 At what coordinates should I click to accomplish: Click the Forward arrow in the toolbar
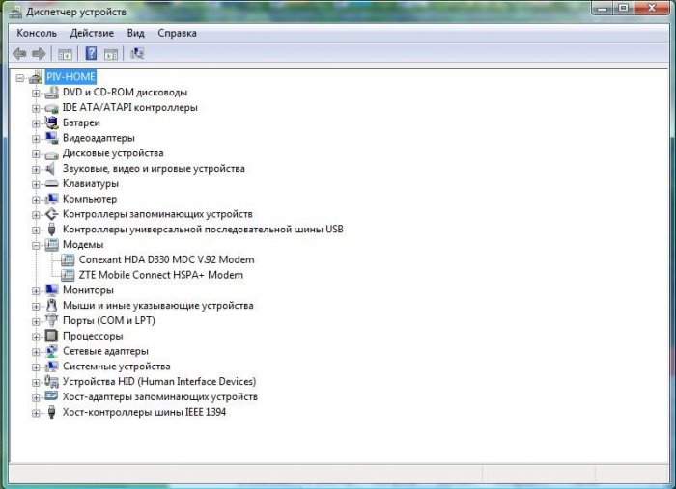[39, 54]
